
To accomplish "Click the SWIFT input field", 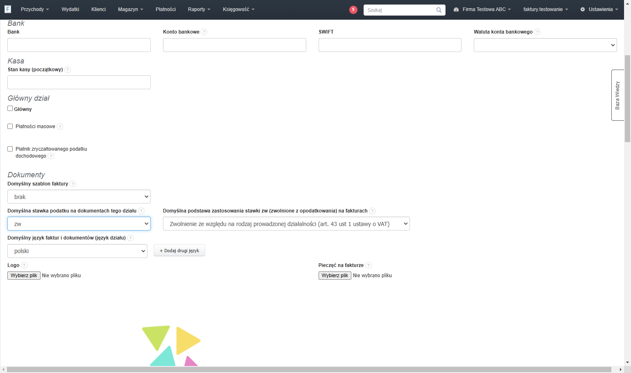I will pos(390,45).
